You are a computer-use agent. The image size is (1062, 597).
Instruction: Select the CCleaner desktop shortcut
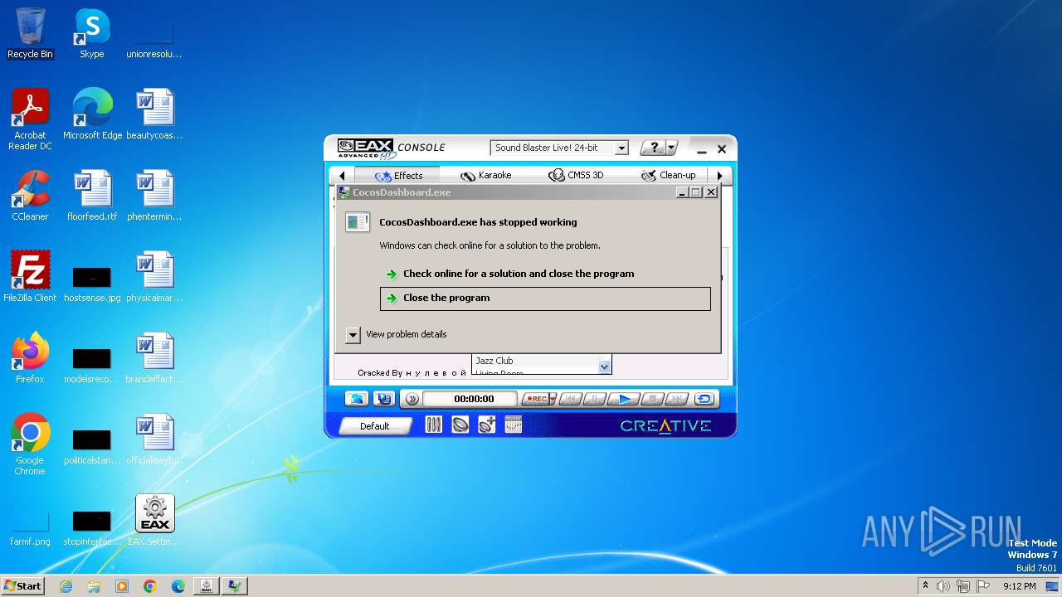pos(30,196)
